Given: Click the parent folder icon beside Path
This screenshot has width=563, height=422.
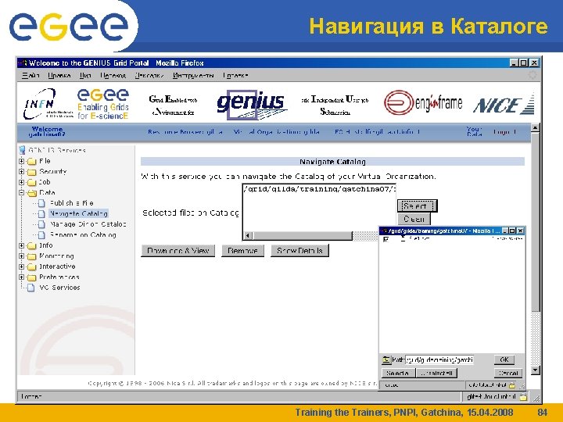Looking at the screenshot, I should tap(386, 359).
